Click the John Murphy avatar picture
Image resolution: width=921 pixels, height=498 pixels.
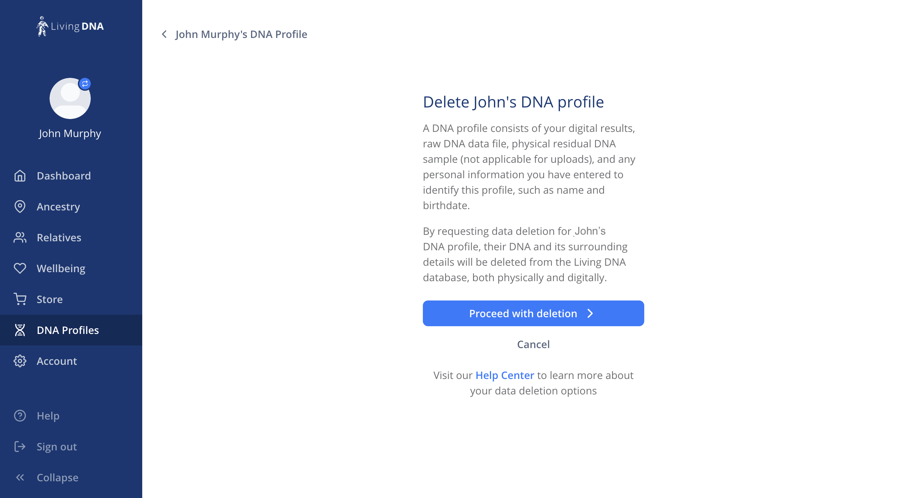(x=70, y=99)
